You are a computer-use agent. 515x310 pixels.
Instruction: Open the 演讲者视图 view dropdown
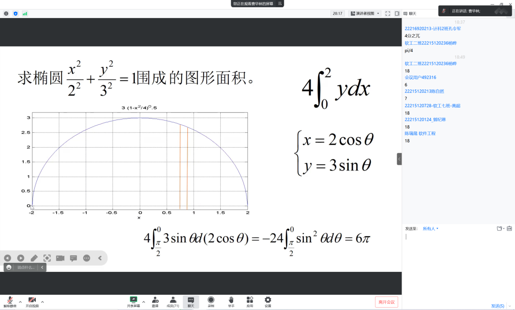pos(365,13)
